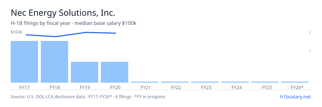This screenshot has width=322, height=107.
Task: Click the small FY25 bar
Action: [265, 82]
